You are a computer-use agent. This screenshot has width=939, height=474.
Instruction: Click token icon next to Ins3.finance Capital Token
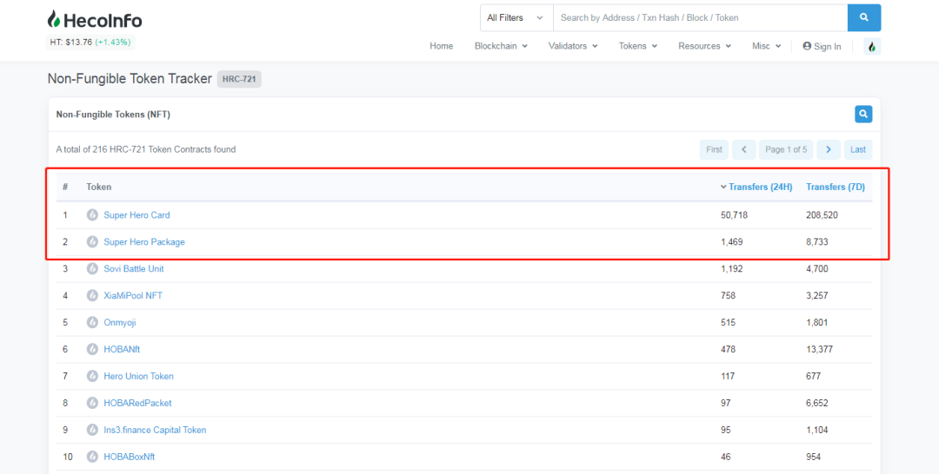tap(92, 430)
